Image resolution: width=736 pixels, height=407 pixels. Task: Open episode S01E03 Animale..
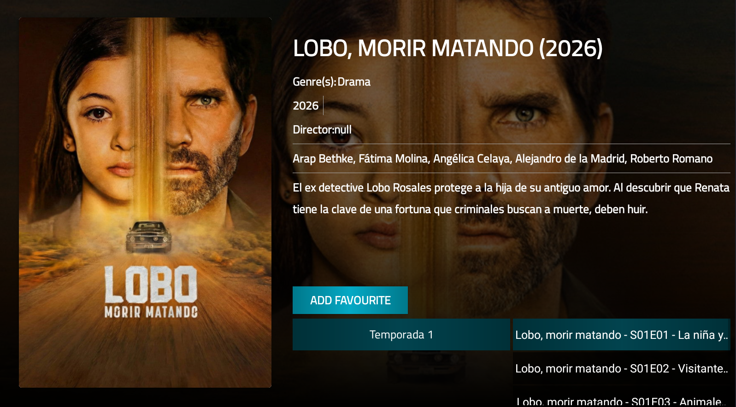point(622,400)
